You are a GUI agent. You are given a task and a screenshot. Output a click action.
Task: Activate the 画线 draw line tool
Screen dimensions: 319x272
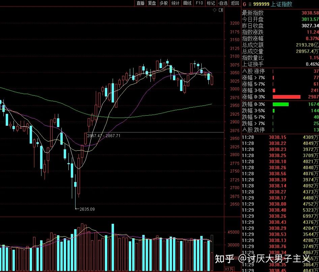[x=187, y=3]
